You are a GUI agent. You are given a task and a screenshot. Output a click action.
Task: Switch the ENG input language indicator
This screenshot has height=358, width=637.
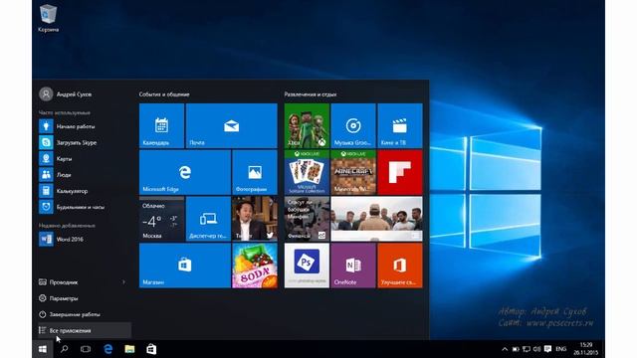coord(561,349)
